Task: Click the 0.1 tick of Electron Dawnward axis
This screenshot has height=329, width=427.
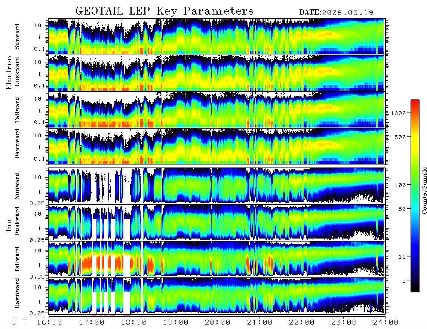Action: click(x=40, y=159)
